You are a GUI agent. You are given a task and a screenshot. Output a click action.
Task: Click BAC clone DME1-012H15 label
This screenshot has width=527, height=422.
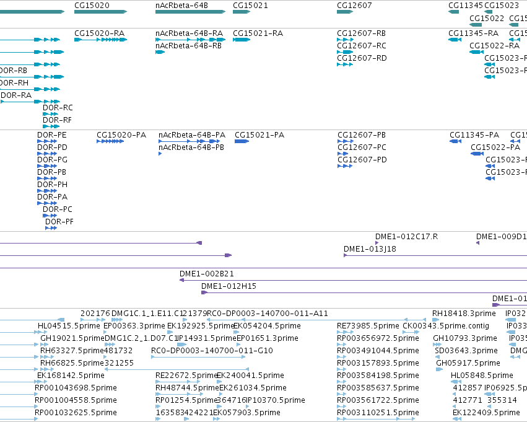click(229, 286)
